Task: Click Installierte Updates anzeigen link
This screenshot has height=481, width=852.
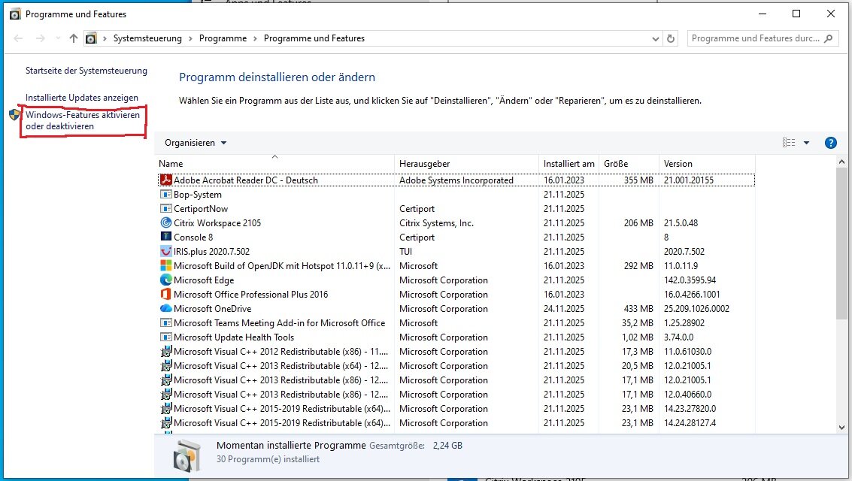Action: pyautogui.click(x=82, y=98)
